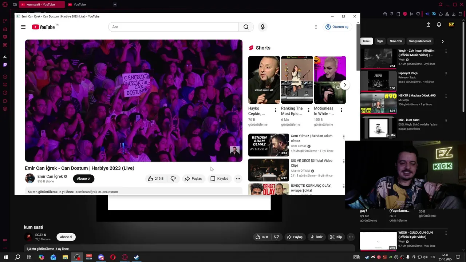Open options for 'Hayko Cepkin' short

pos(276,110)
